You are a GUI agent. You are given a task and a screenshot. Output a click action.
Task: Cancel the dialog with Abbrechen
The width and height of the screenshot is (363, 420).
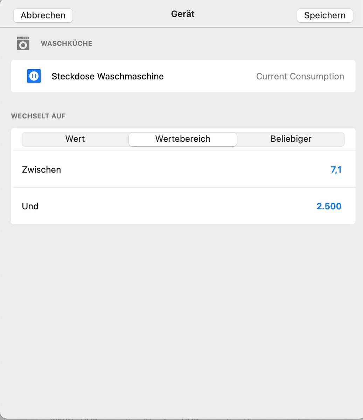pyautogui.click(x=43, y=15)
